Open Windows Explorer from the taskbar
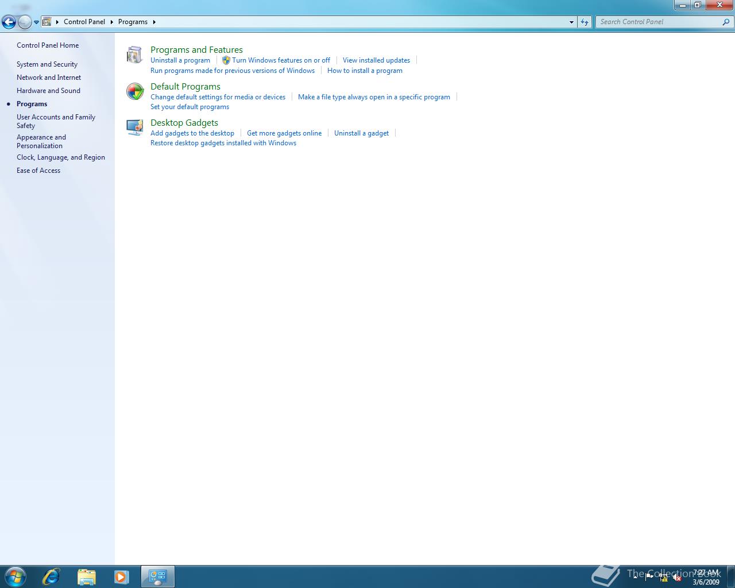The width and height of the screenshot is (735, 588). pyautogui.click(x=86, y=577)
